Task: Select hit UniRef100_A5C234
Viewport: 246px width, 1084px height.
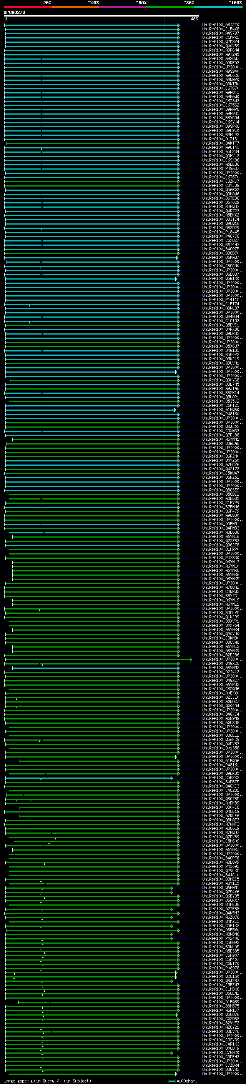Action: [221, 152]
